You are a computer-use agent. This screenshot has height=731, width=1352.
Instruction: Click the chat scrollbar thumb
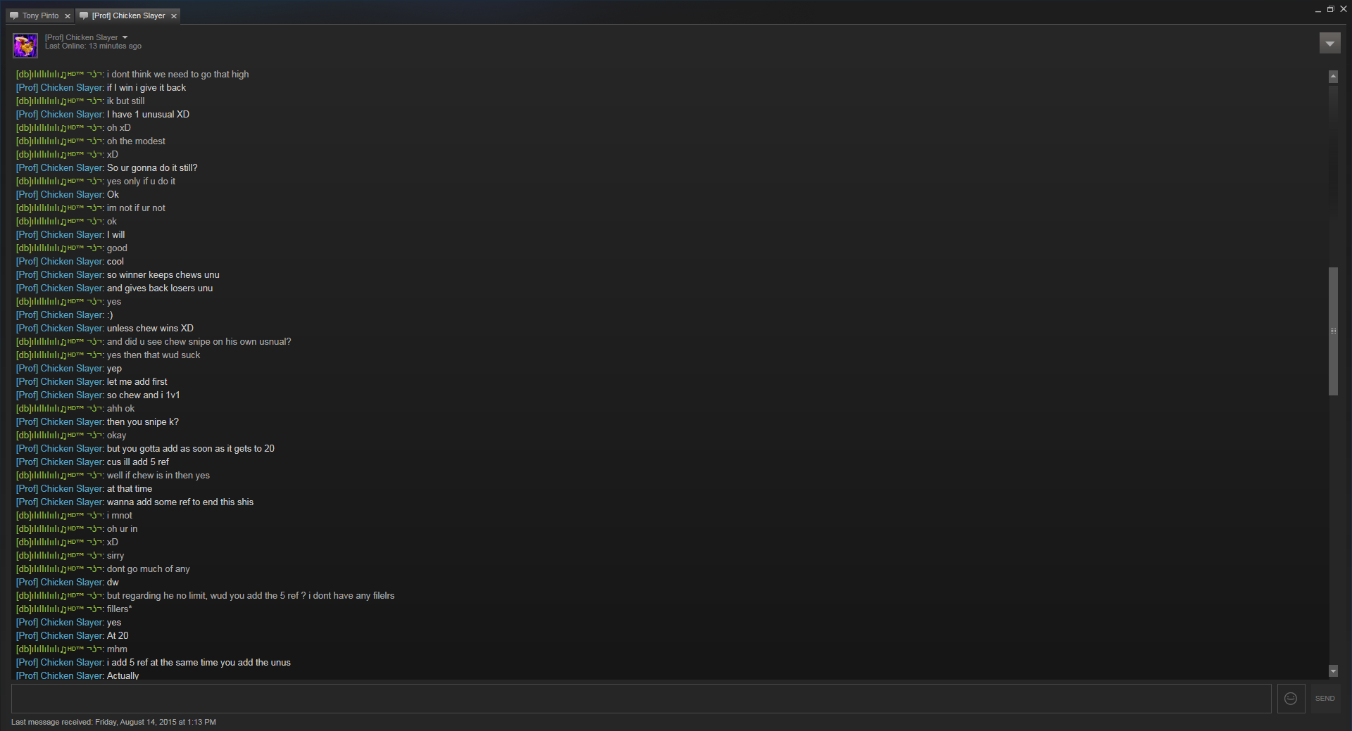1333,331
